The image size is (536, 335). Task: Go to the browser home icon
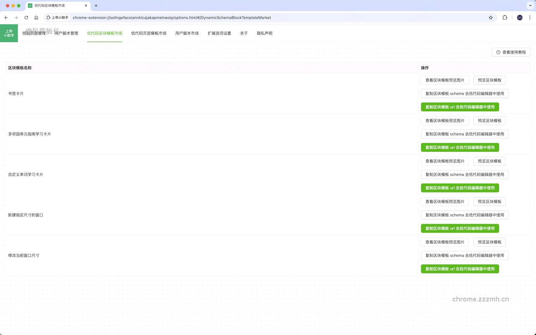pos(36,18)
